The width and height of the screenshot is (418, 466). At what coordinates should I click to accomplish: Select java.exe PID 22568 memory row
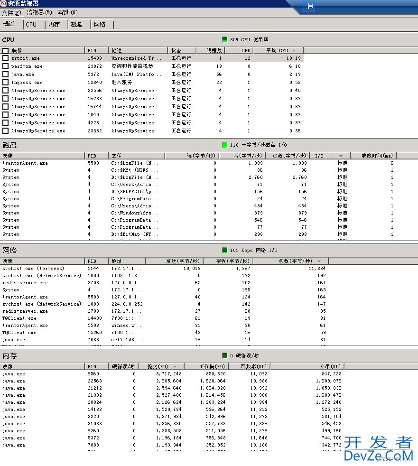pos(172,381)
